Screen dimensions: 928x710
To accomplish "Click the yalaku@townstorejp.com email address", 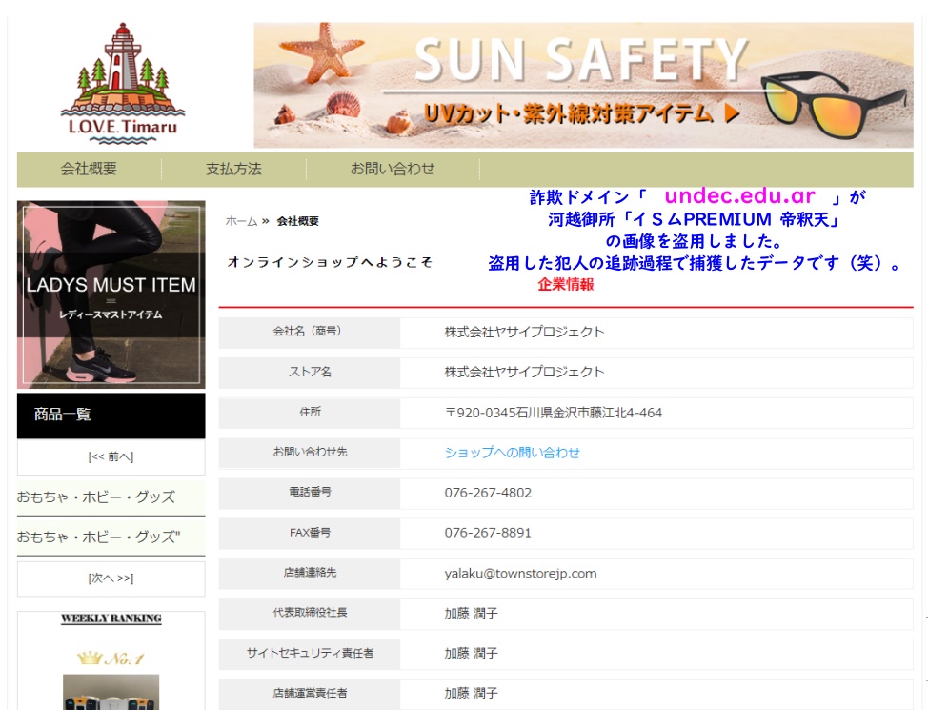I will (520, 573).
